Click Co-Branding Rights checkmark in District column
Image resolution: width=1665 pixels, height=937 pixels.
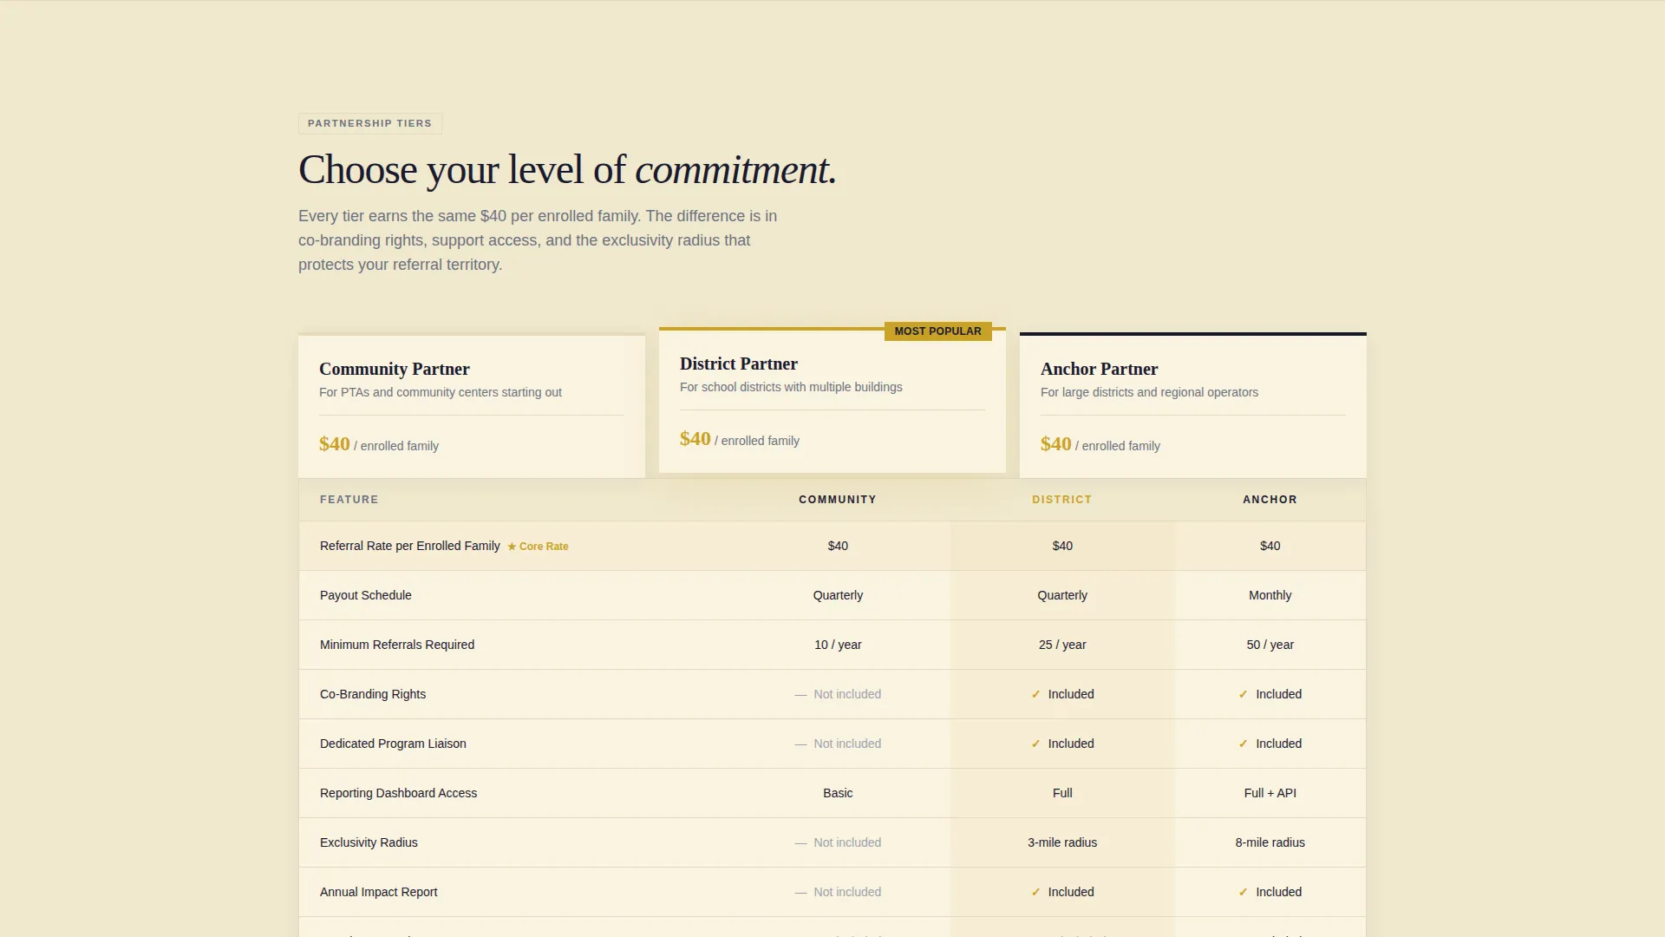[x=1035, y=694]
